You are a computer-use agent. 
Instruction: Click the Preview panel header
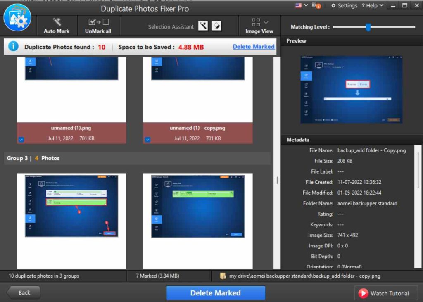click(x=352, y=41)
